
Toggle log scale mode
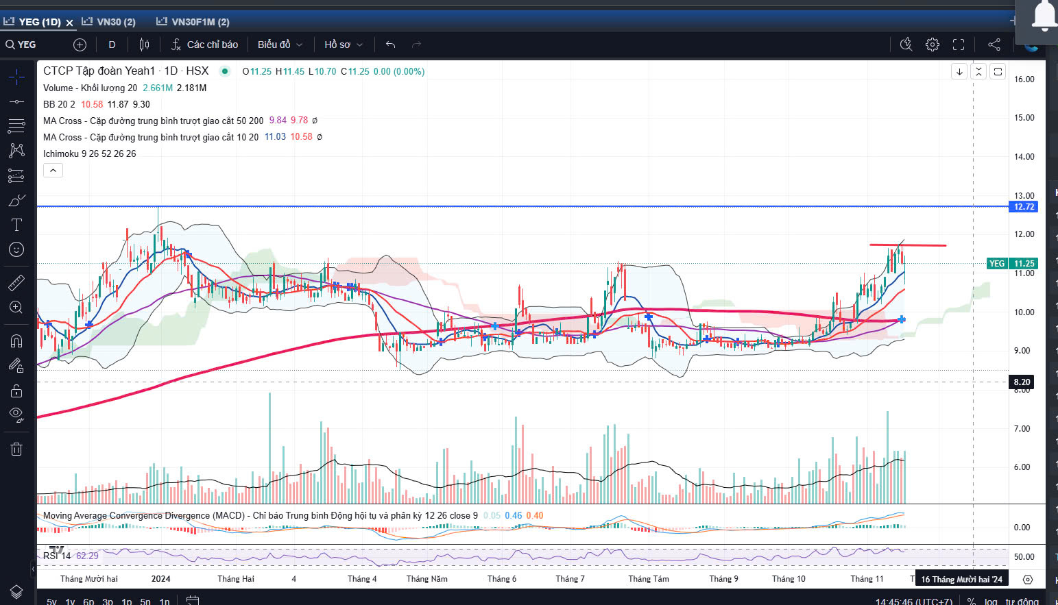[991, 602]
